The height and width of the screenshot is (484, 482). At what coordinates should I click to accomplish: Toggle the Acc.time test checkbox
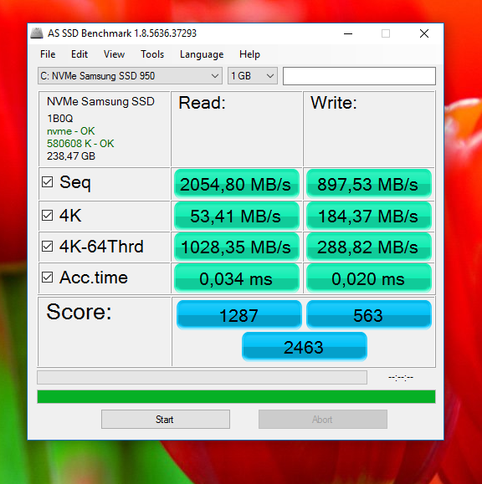coord(47,277)
